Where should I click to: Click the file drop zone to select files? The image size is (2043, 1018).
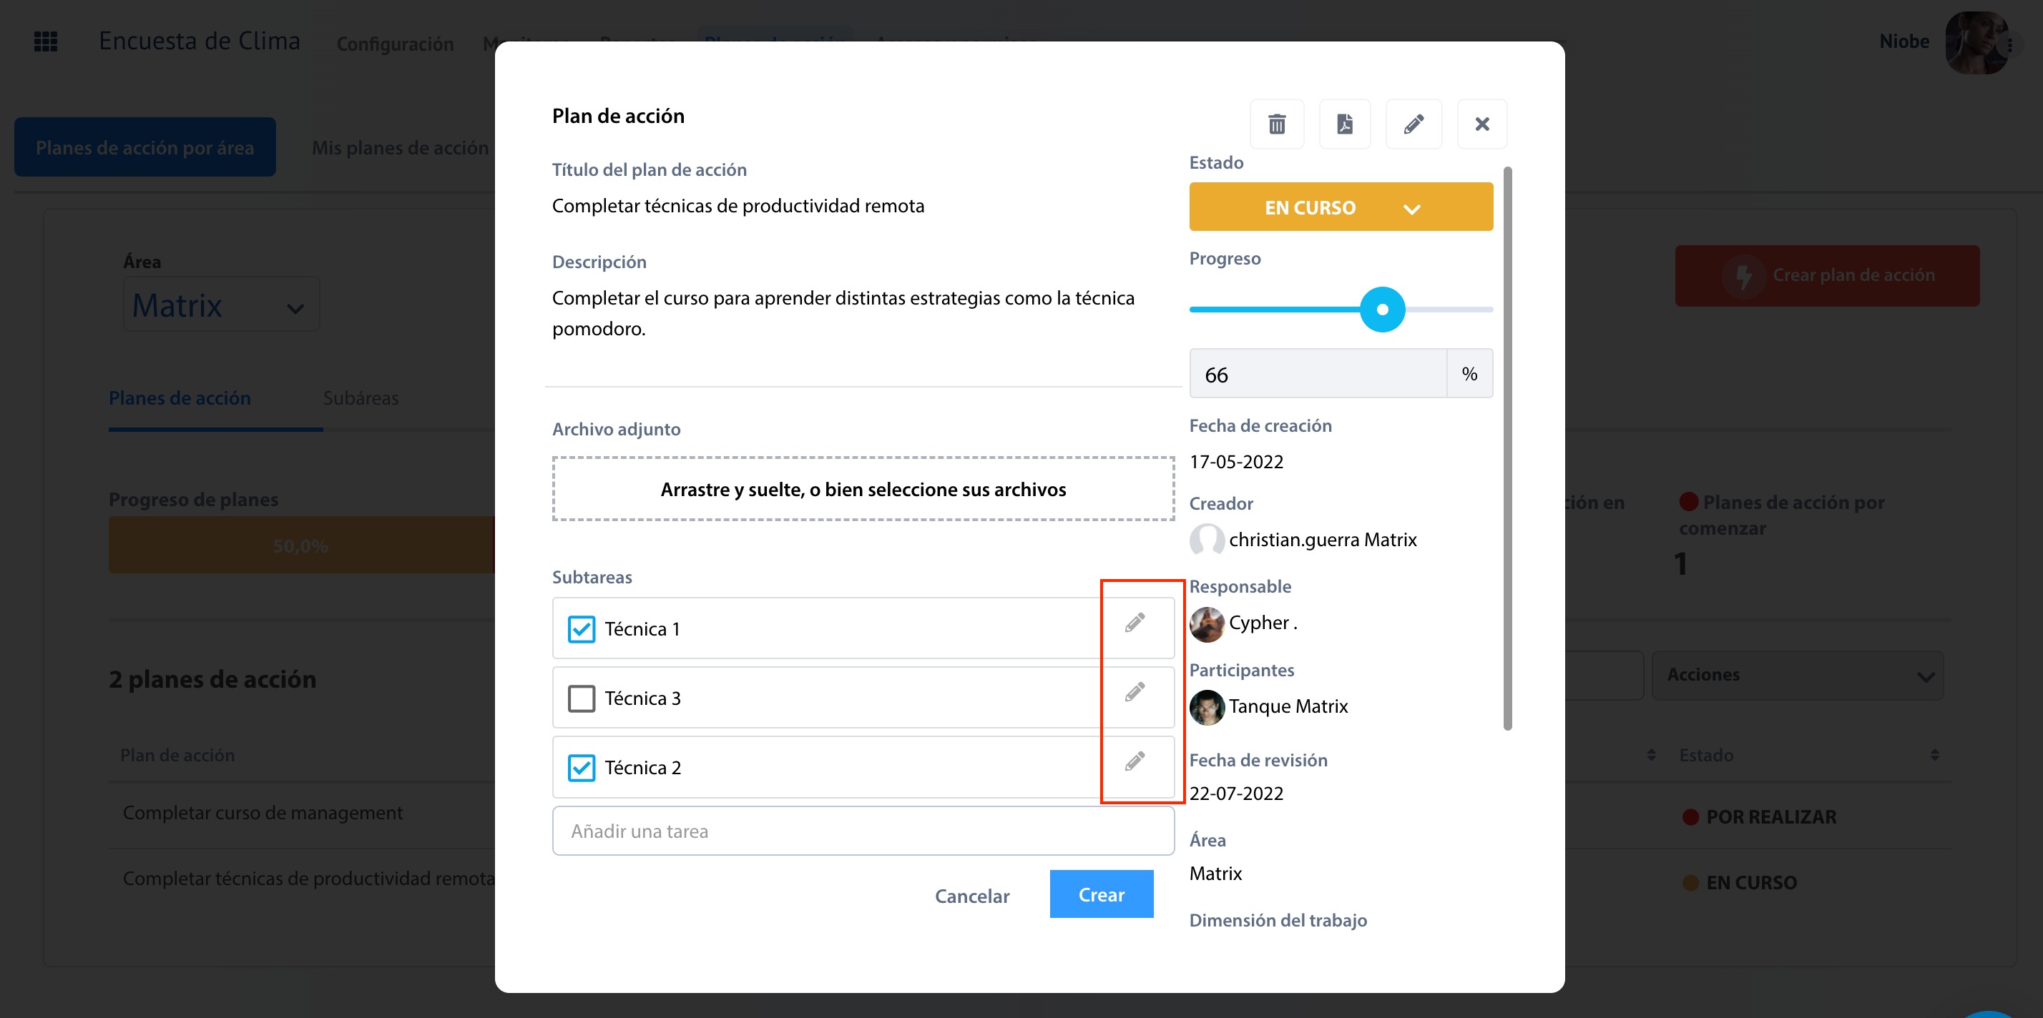[x=863, y=488]
